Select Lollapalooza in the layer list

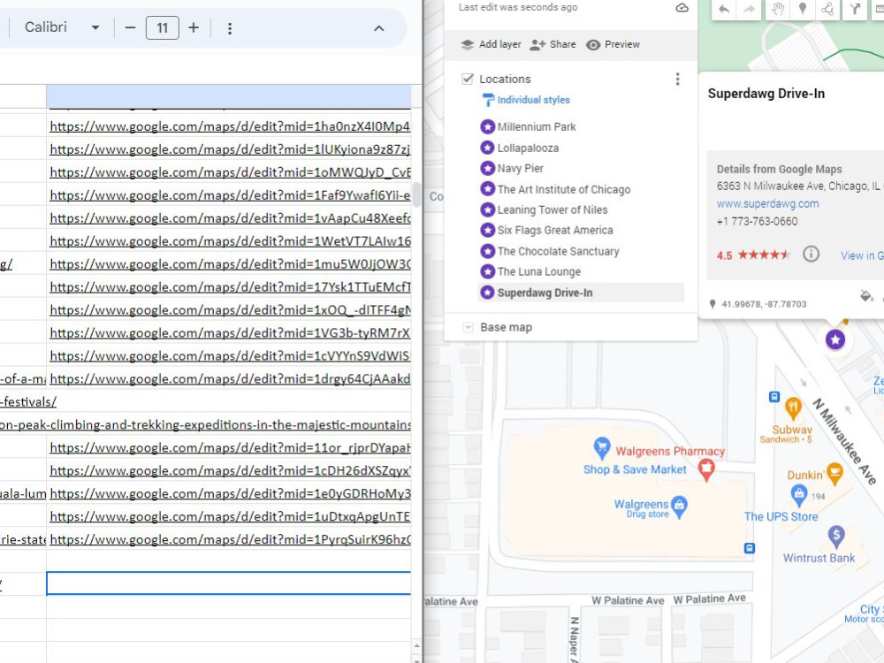click(x=528, y=149)
